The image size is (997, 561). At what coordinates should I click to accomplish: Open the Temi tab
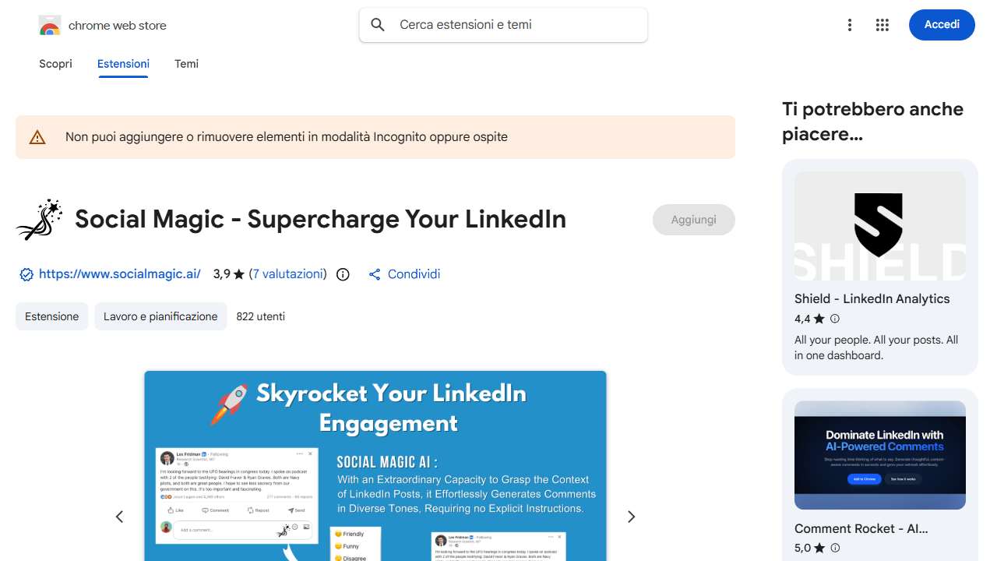pos(186,64)
